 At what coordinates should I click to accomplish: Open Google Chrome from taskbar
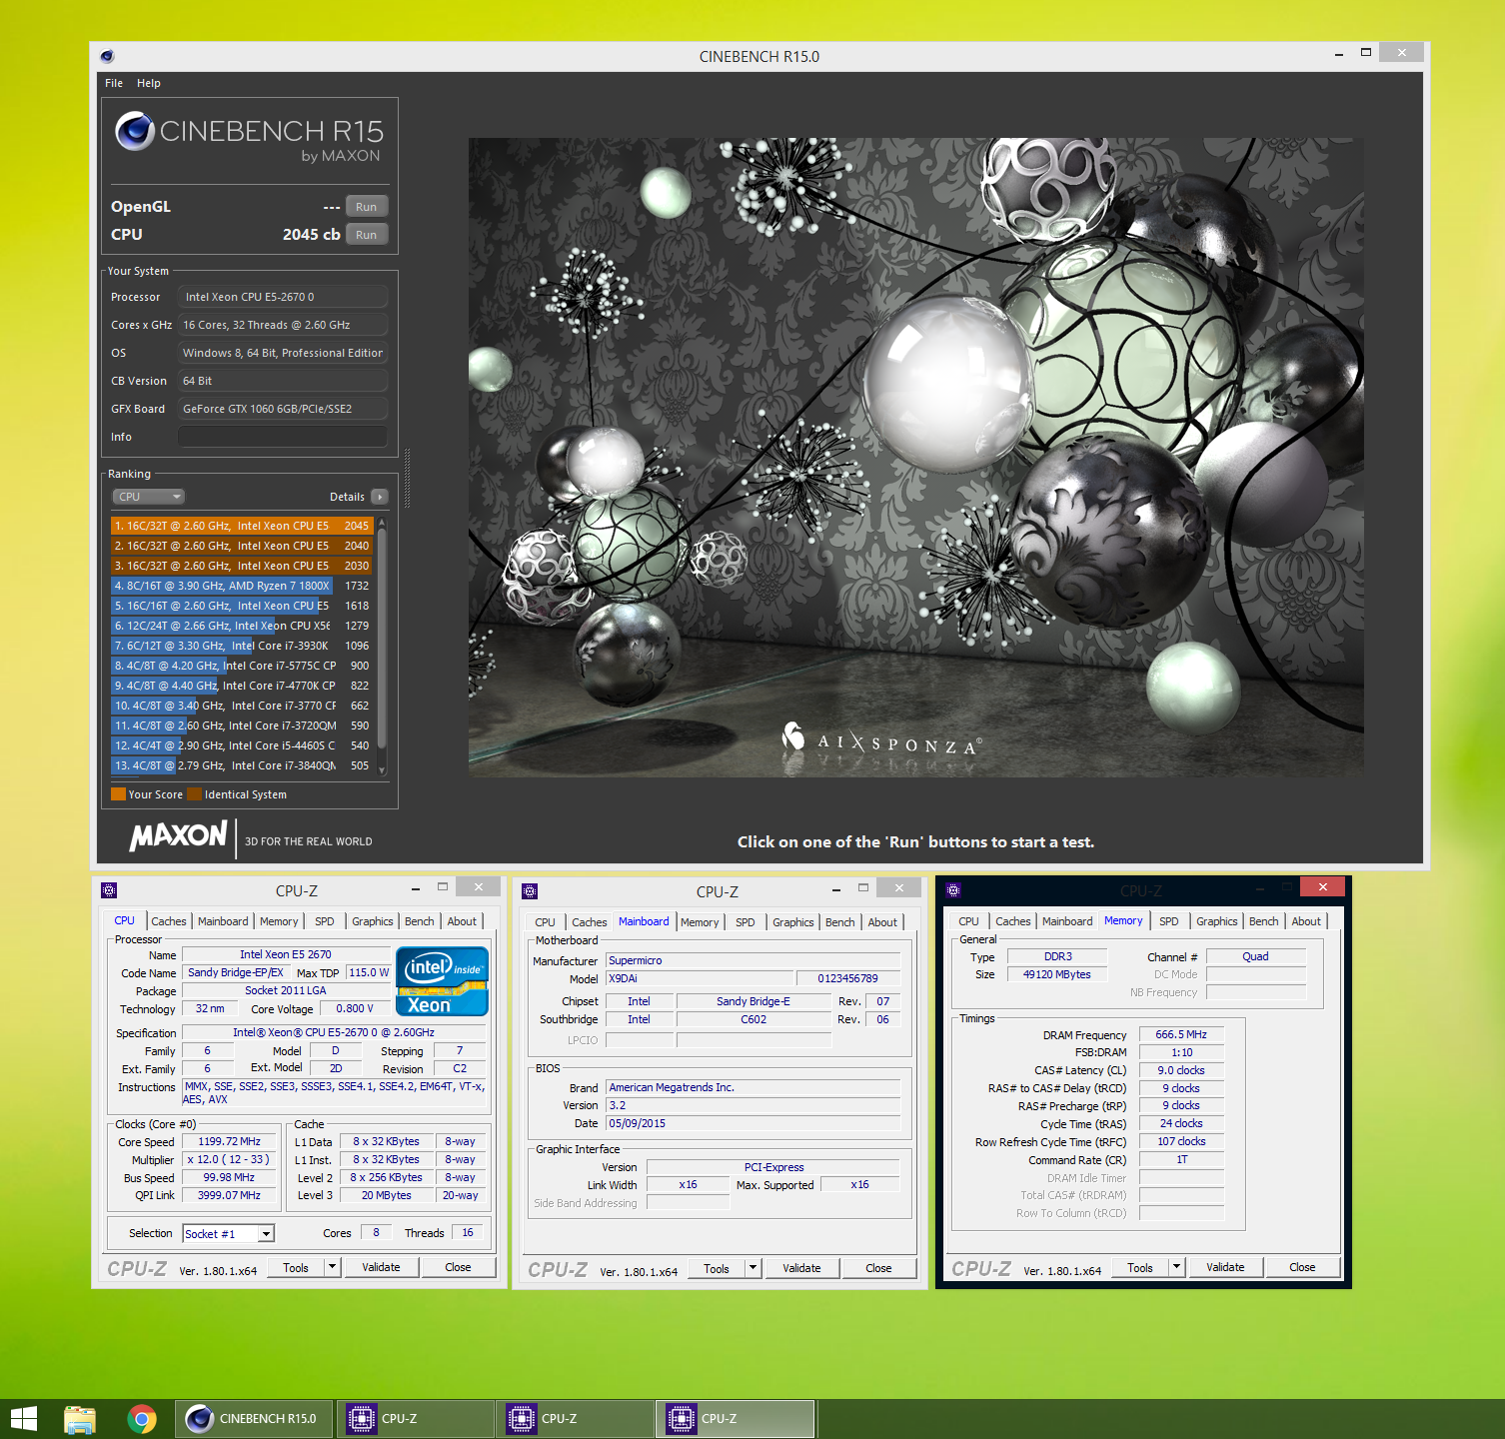[x=142, y=1419]
